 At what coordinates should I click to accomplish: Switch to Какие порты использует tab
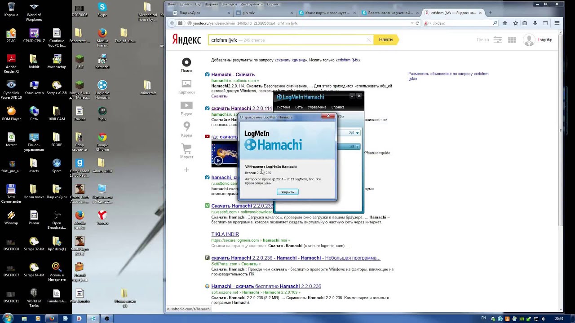click(x=327, y=13)
